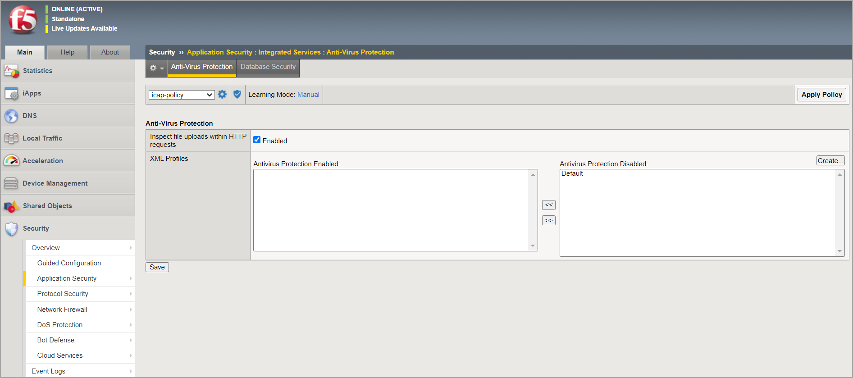Screen dimensions: 853x378
Task: Click the Manual learning mode link
Action: pos(308,95)
